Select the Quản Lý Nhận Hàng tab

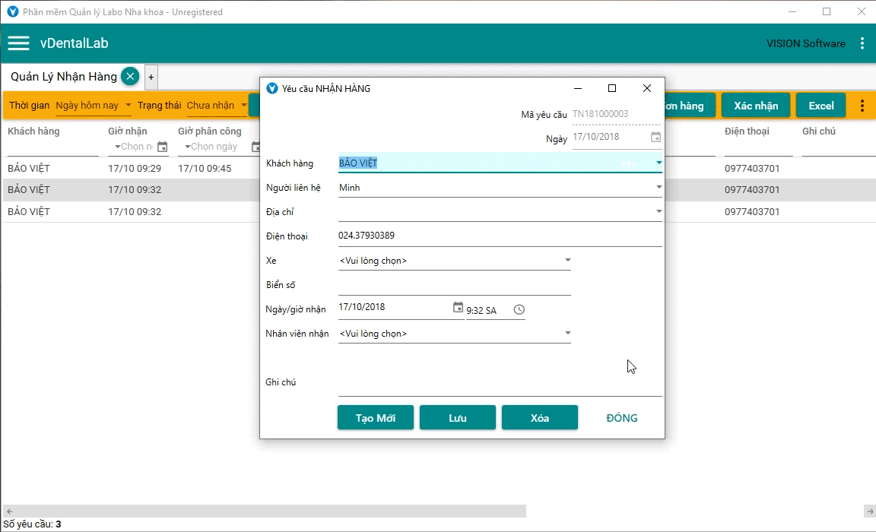coord(64,77)
